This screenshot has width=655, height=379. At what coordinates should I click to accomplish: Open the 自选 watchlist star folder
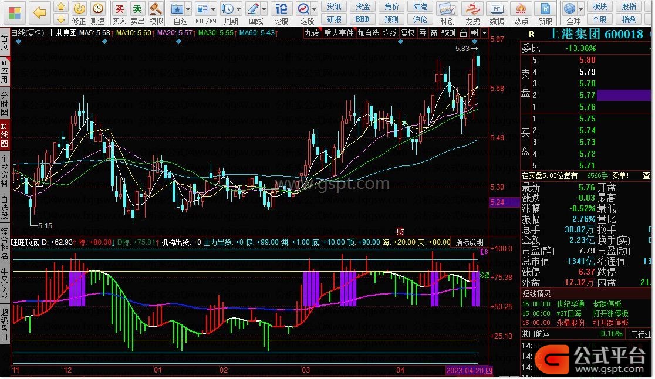click(178, 13)
